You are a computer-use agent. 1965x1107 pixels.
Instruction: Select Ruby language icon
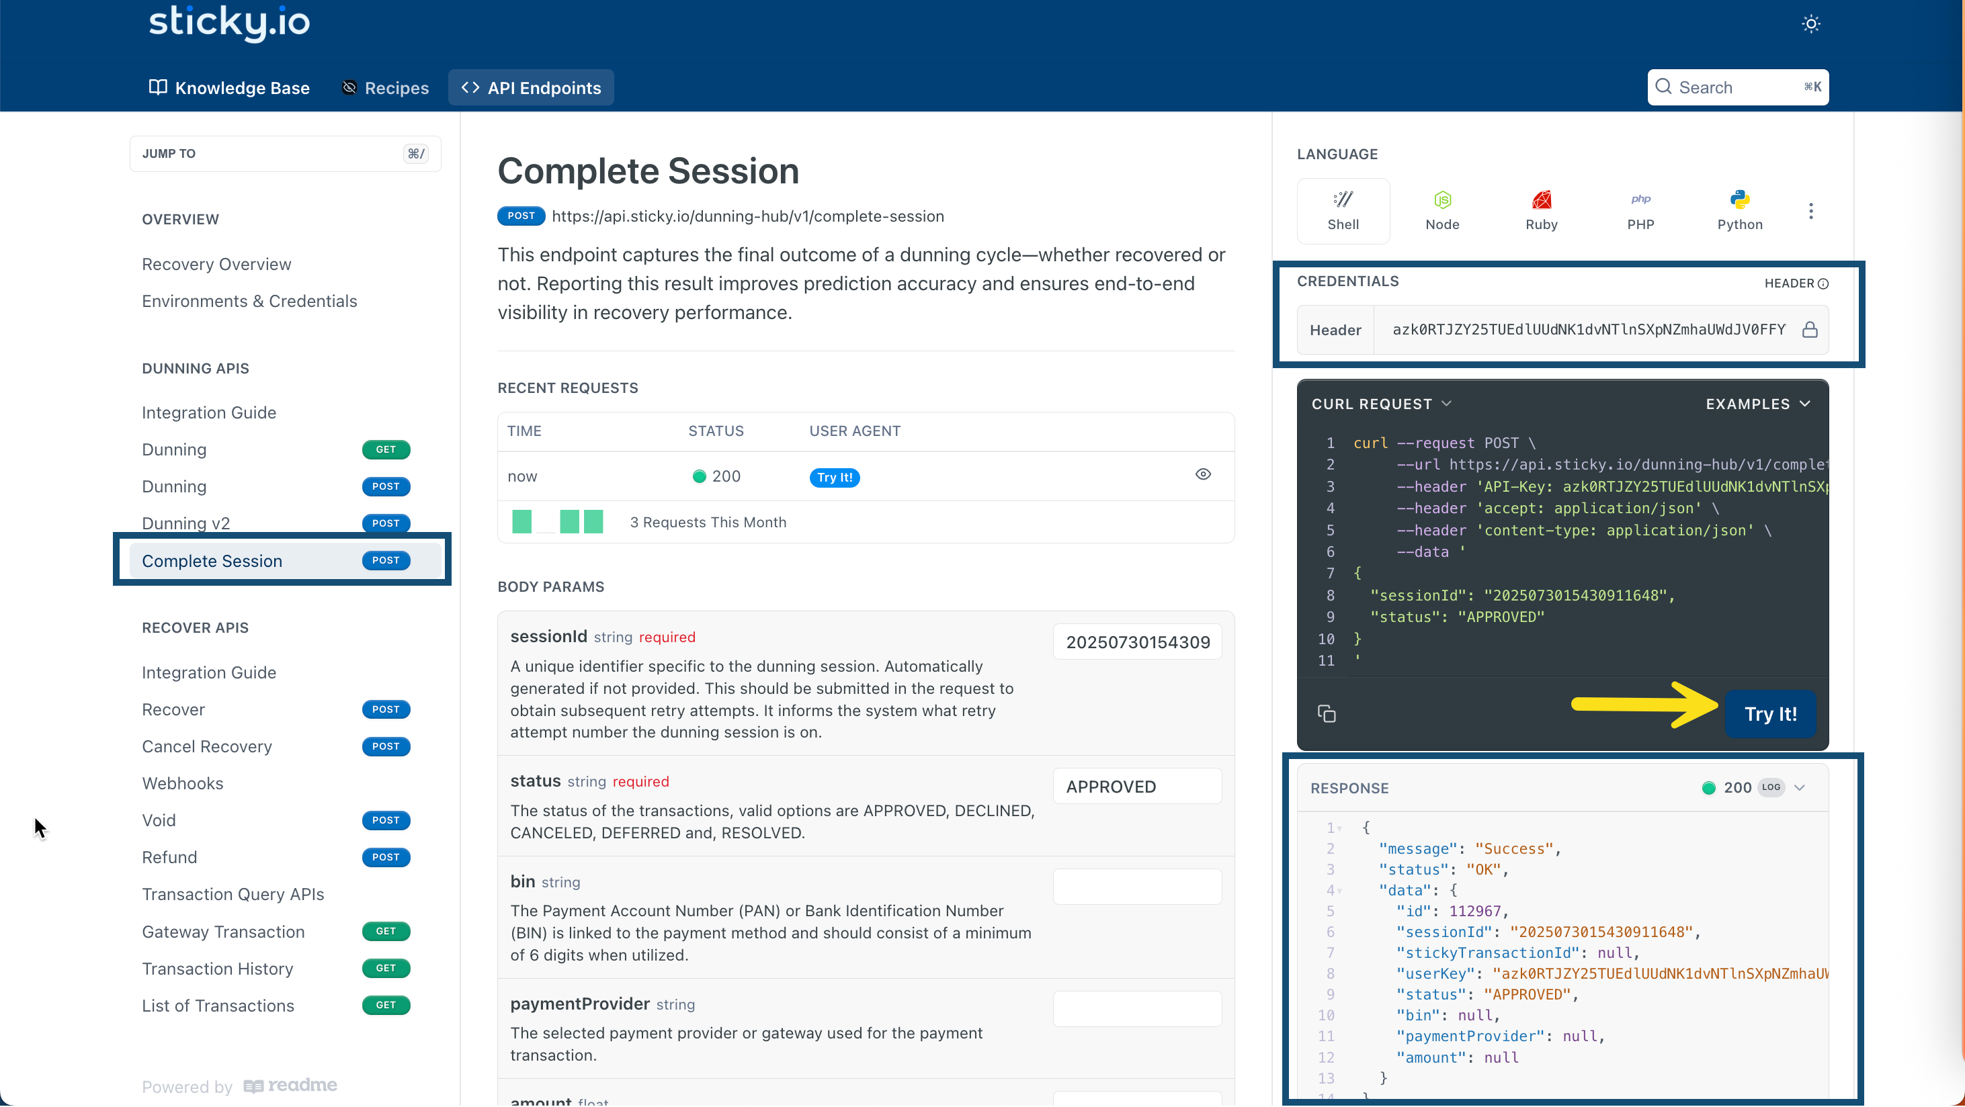tap(1542, 211)
